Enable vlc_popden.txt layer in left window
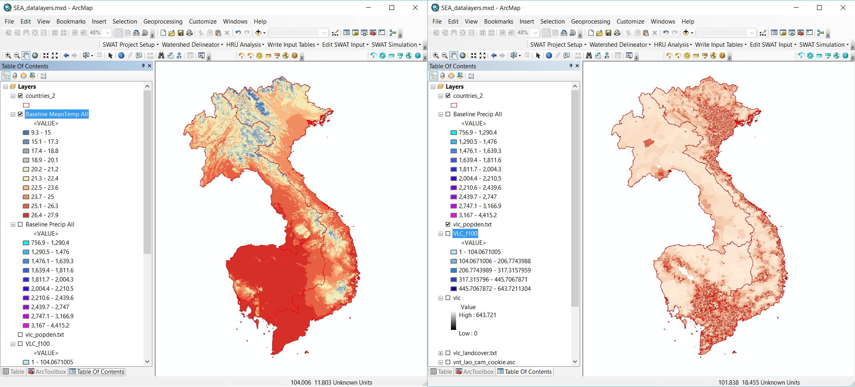The width and height of the screenshot is (855, 387). point(20,335)
